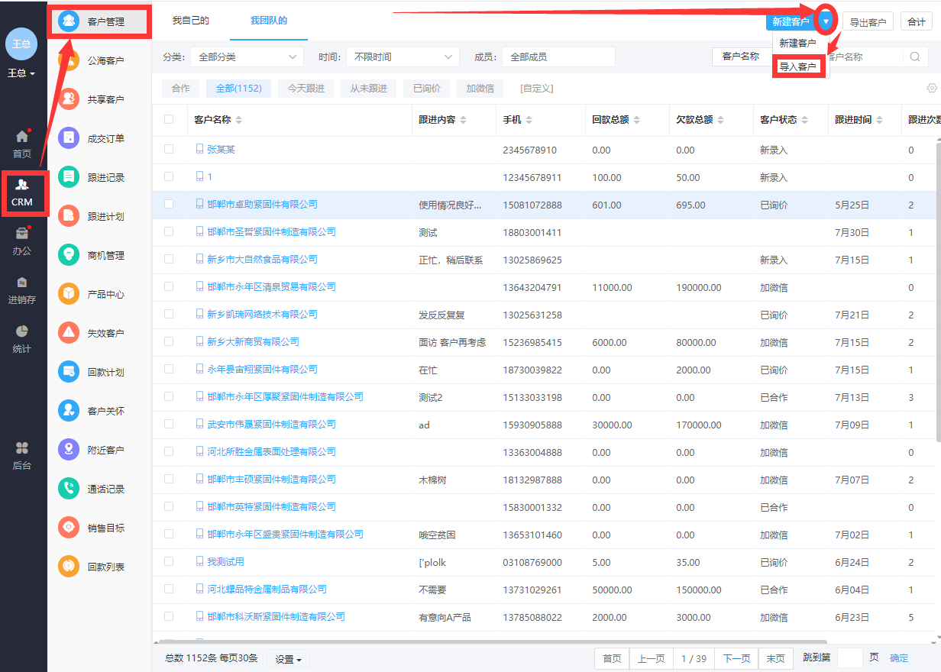Image resolution: width=941 pixels, height=672 pixels.
Task: Click the 王总 user avatar
Action: coord(21,44)
